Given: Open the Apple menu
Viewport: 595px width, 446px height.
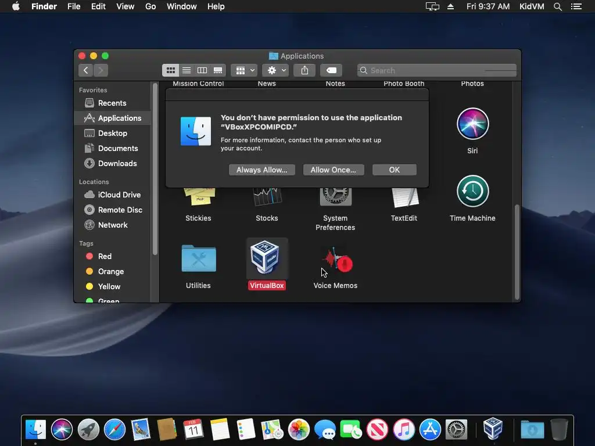Looking at the screenshot, I should point(16,6).
